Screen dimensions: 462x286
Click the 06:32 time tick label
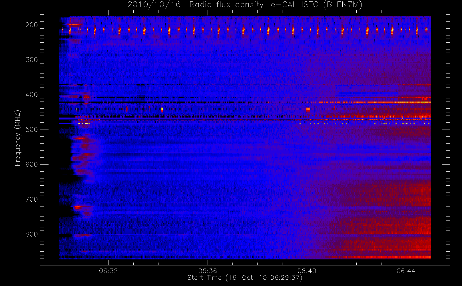tap(109, 271)
